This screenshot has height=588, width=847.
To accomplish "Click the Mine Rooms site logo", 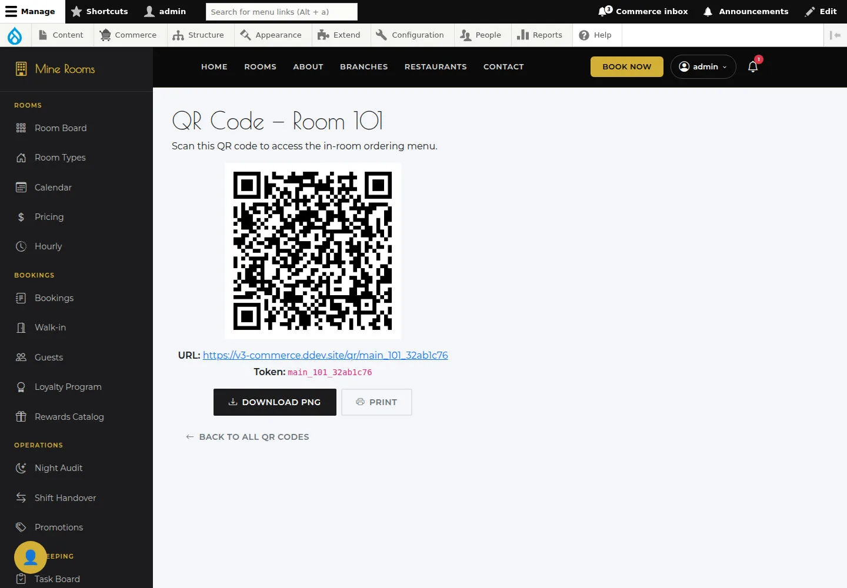I will (x=55, y=69).
